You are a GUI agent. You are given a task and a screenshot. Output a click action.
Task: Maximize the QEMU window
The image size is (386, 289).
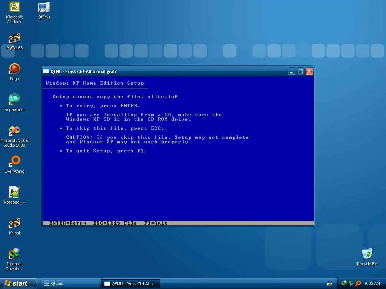point(300,71)
